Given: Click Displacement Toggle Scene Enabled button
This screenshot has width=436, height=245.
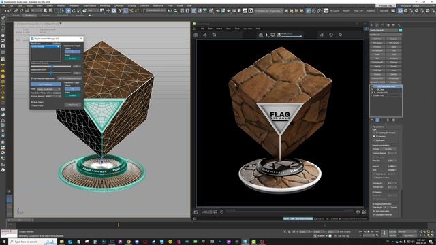Looking at the screenshot, I should [x=73, y=59].
